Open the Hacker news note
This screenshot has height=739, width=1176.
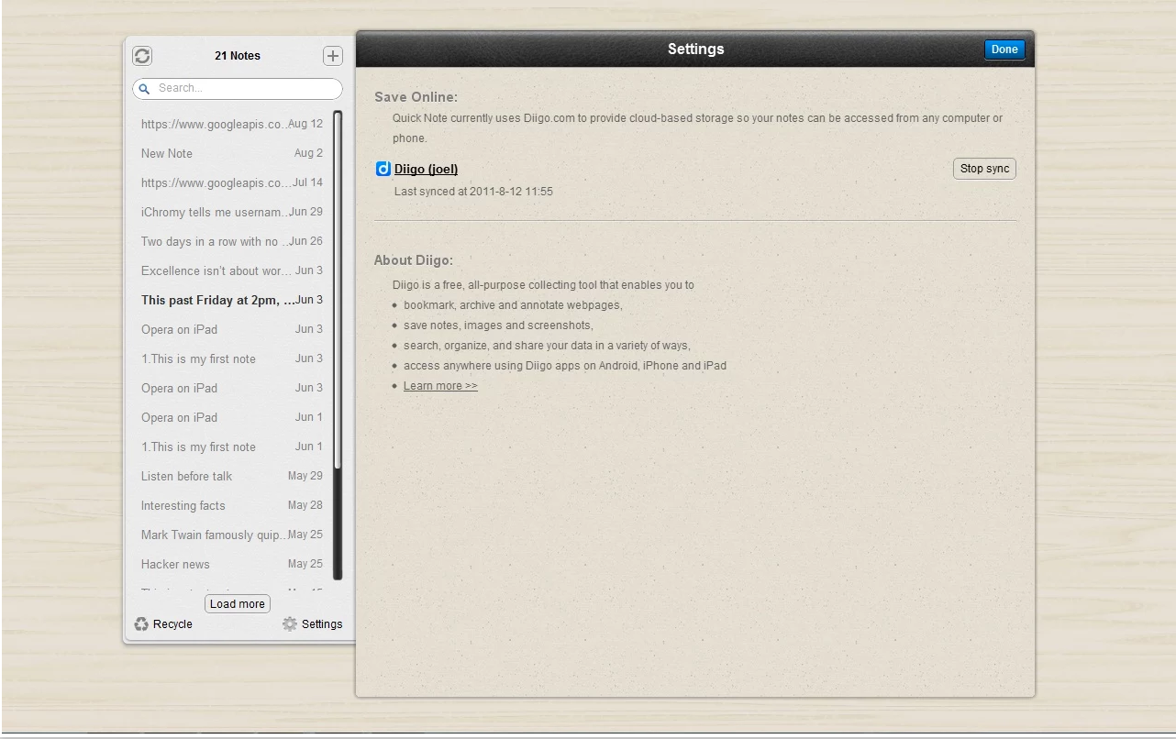[232, 565]
